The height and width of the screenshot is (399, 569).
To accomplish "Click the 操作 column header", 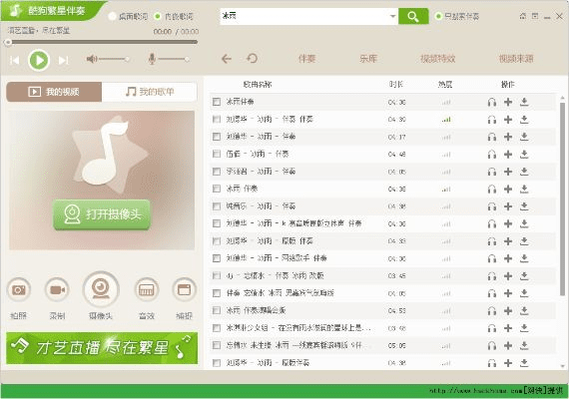I will coord(508,85).
